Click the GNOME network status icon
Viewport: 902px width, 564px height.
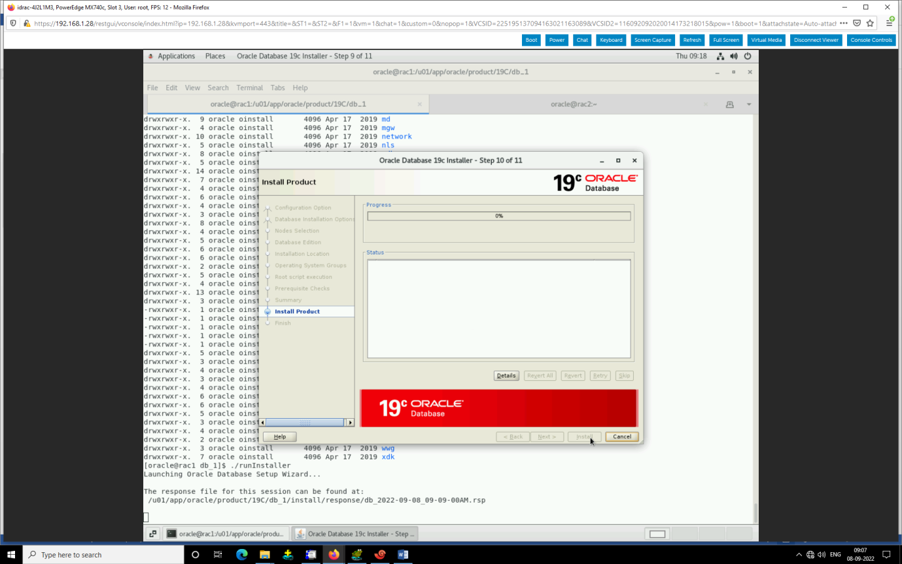tap(720, 56)
